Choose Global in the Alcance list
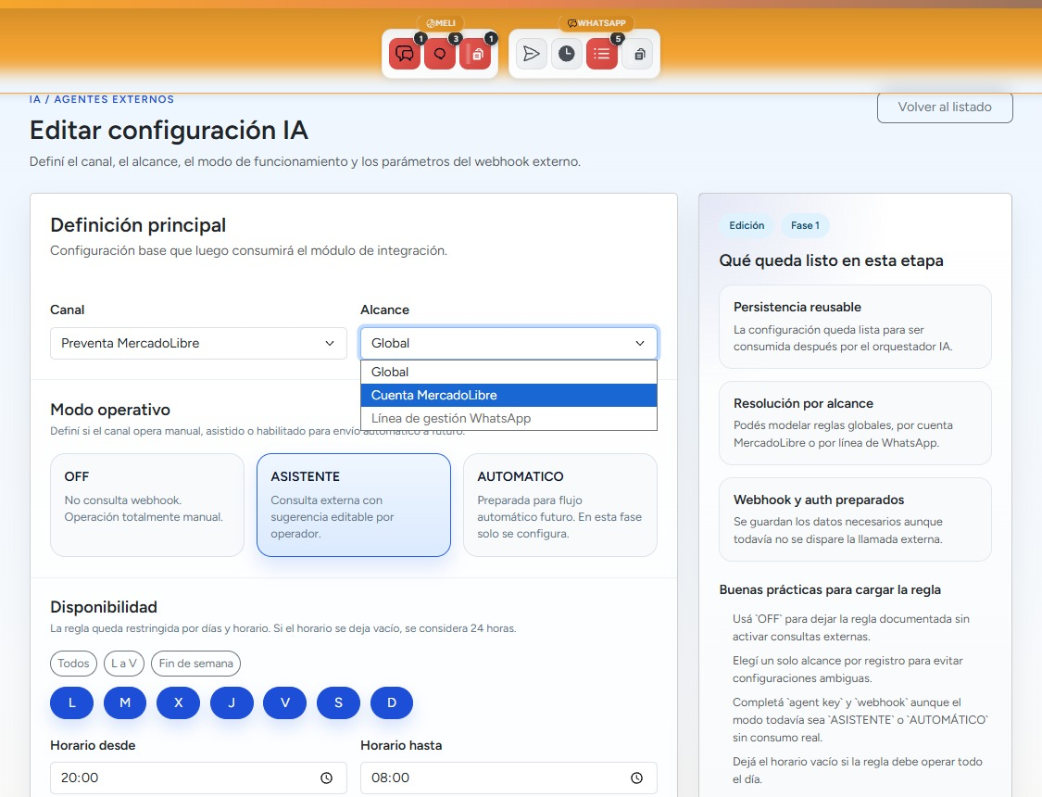The image size is (1042, 797). pyautogui.click(x=508, y=373)
